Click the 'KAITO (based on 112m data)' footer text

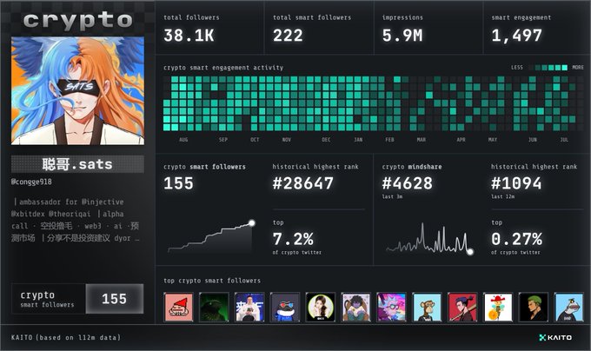(66, 337)
